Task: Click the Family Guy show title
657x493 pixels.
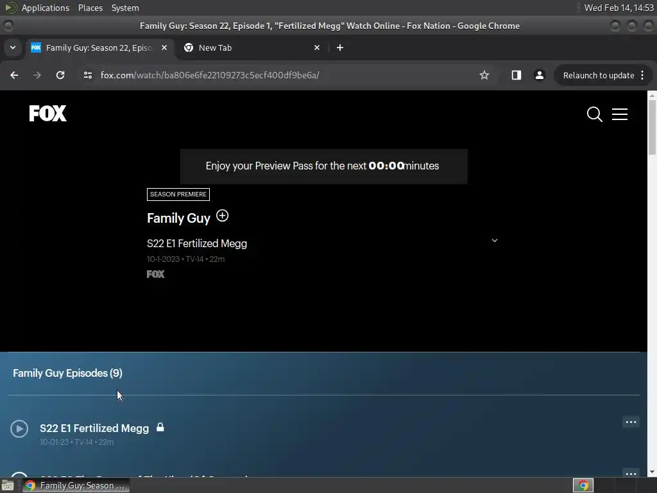Action: [x=178, y=218]
